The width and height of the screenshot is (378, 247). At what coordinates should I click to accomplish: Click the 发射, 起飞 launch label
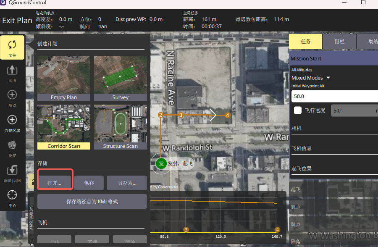pos(180,164)
